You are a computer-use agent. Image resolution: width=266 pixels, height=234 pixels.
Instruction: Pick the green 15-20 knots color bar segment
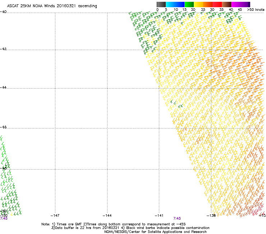[x=189, y=4]
